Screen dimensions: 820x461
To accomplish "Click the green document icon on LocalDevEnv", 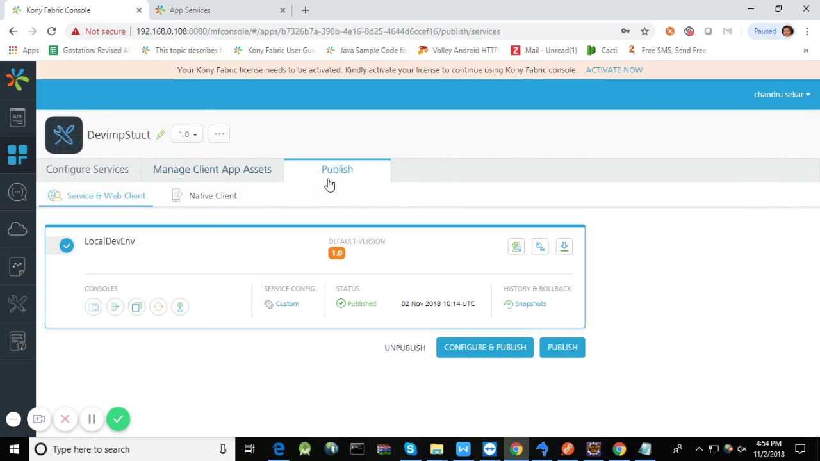I will coord(516,247).
